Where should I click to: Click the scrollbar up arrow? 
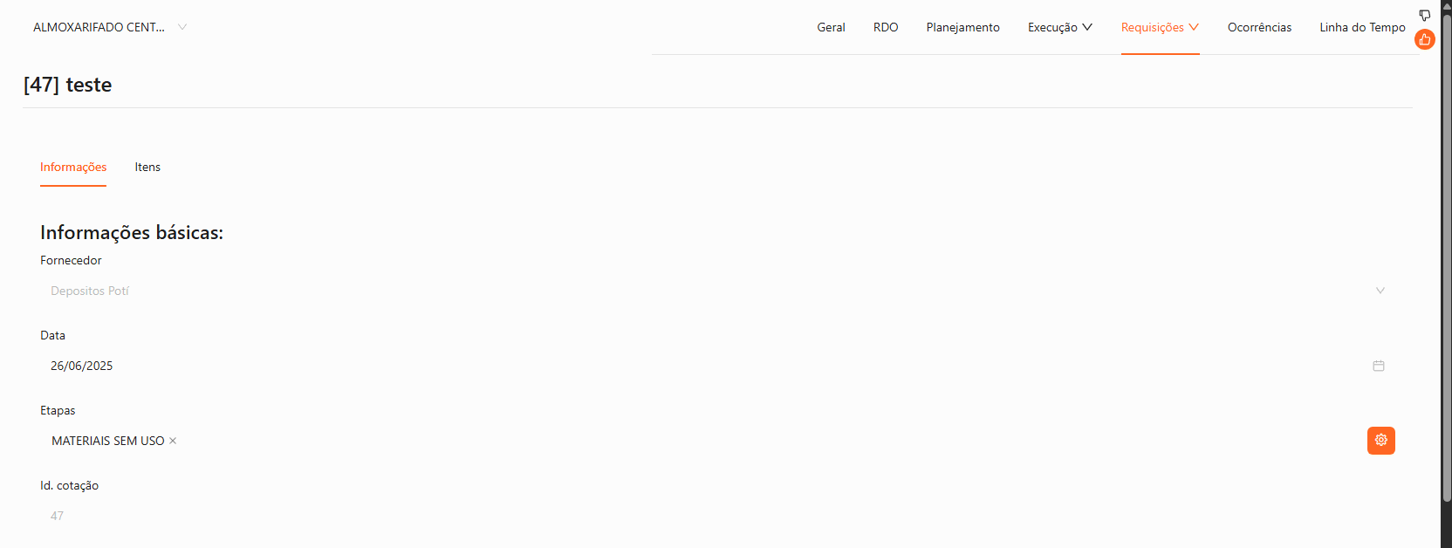point(1446,5)
